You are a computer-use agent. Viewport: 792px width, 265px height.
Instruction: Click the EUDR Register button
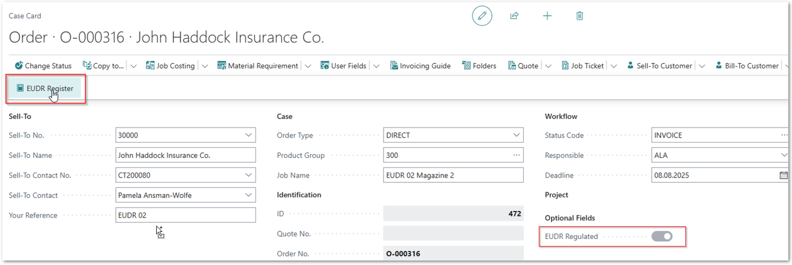(x=45, y=88)
